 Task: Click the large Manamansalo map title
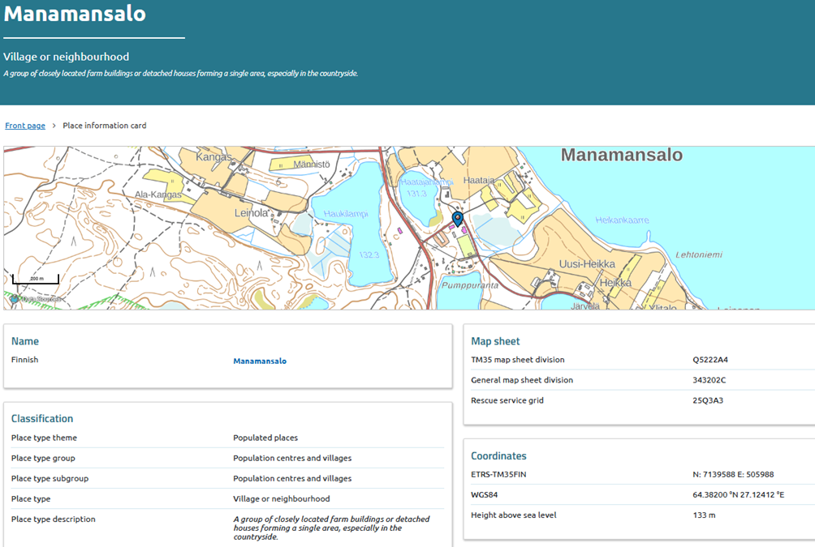621,155
